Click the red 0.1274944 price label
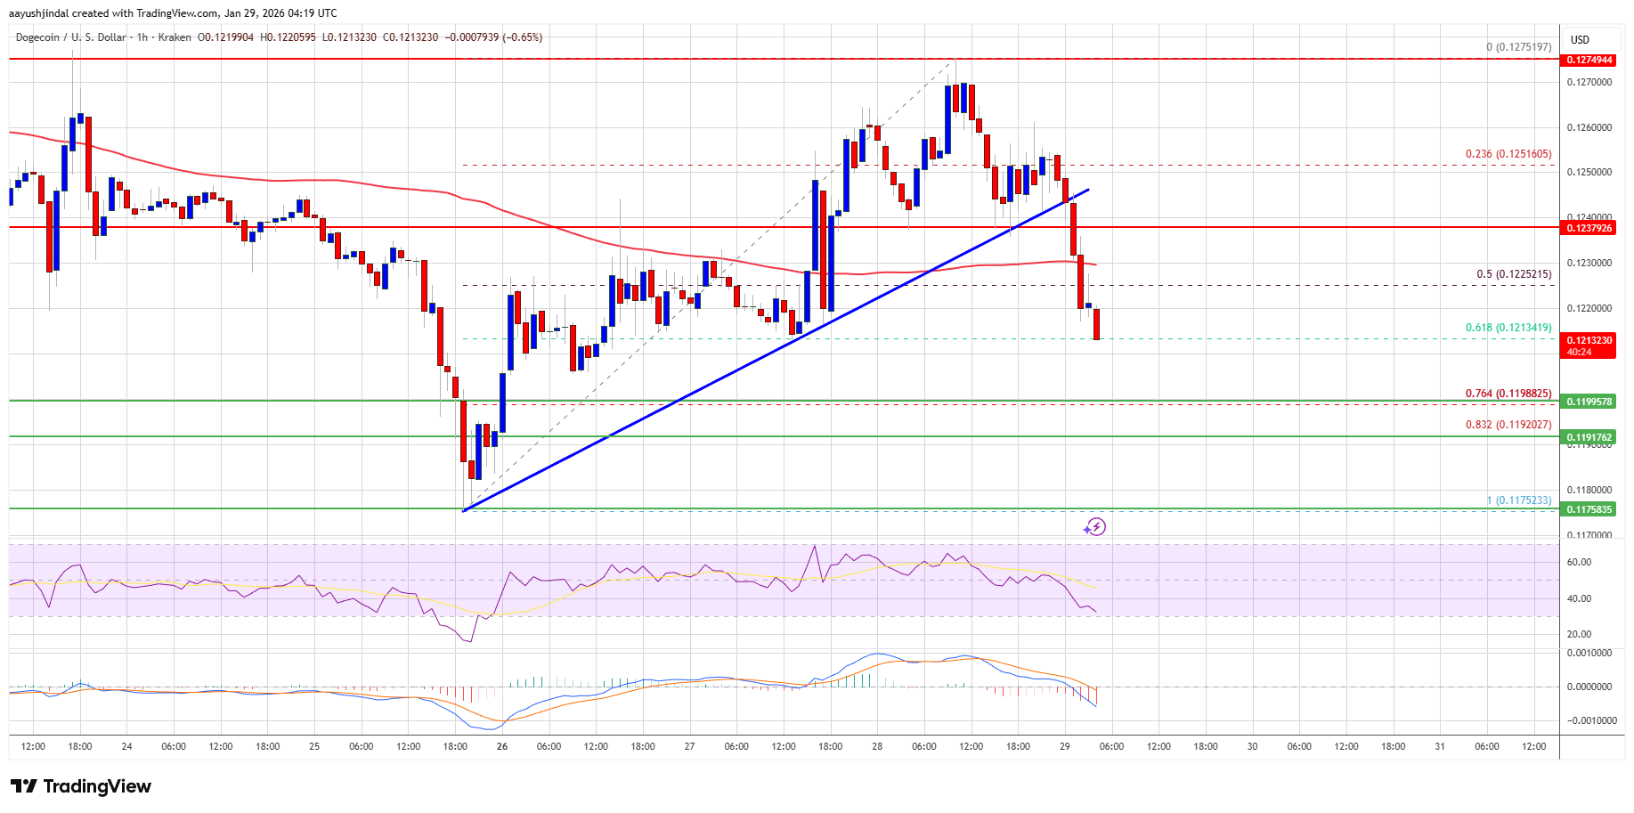 [x=1589, y=61]
